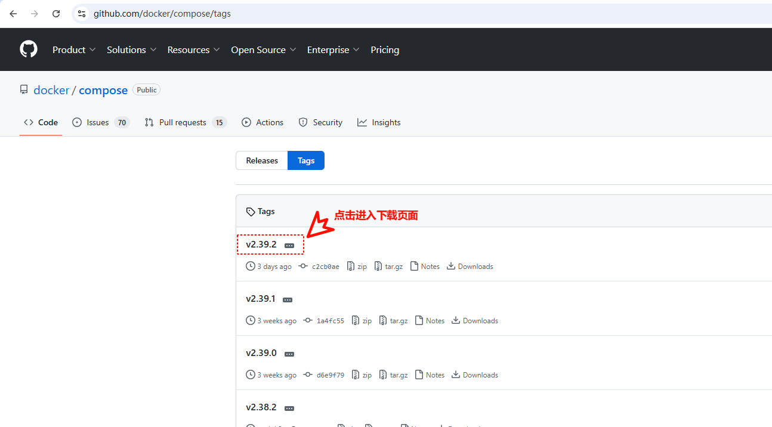Switch to the Security tab
772x427 pixels.
pyautogui.click(x=320, y=122)
